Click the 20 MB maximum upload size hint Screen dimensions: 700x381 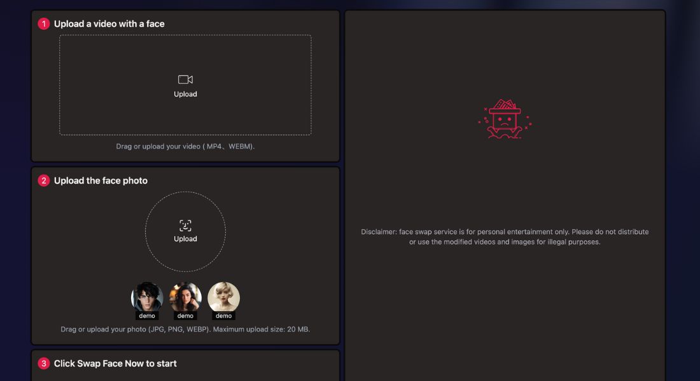click(x=185, y=330)
